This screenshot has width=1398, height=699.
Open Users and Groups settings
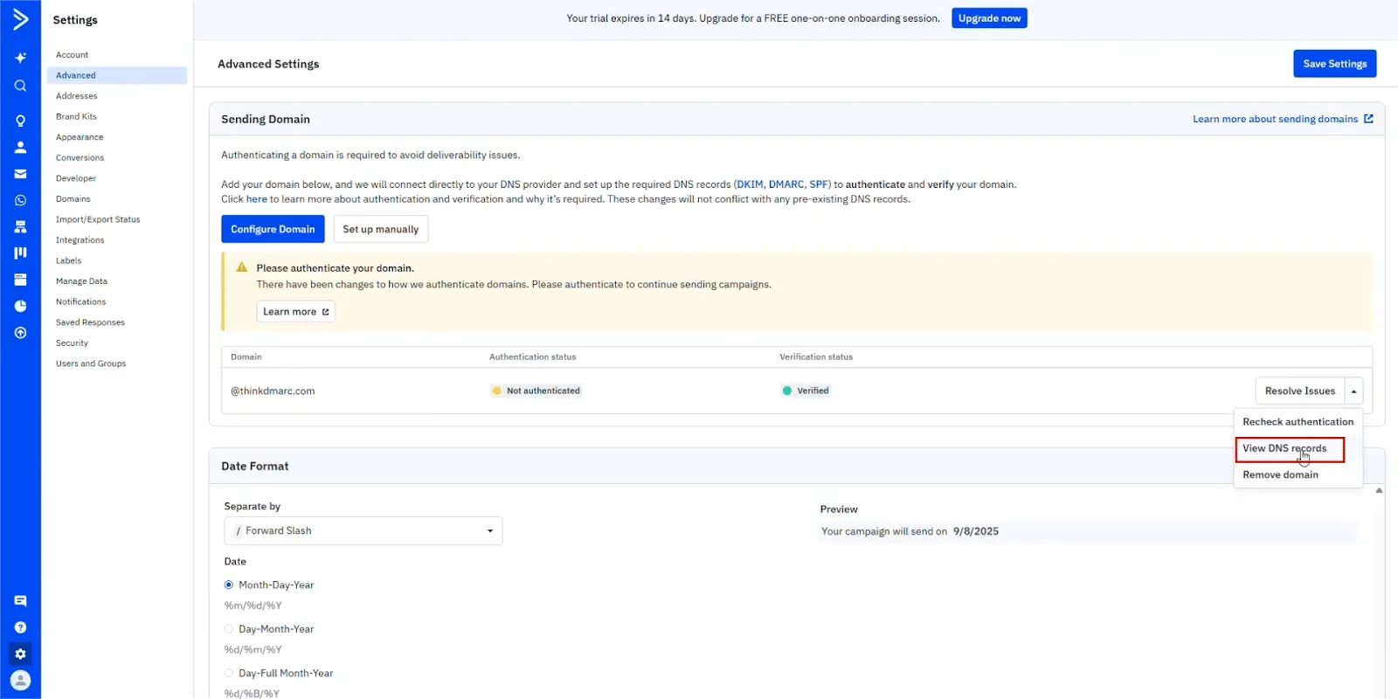[91, 363]
